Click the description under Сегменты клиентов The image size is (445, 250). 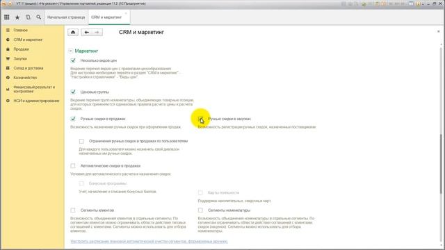(128, 224)
